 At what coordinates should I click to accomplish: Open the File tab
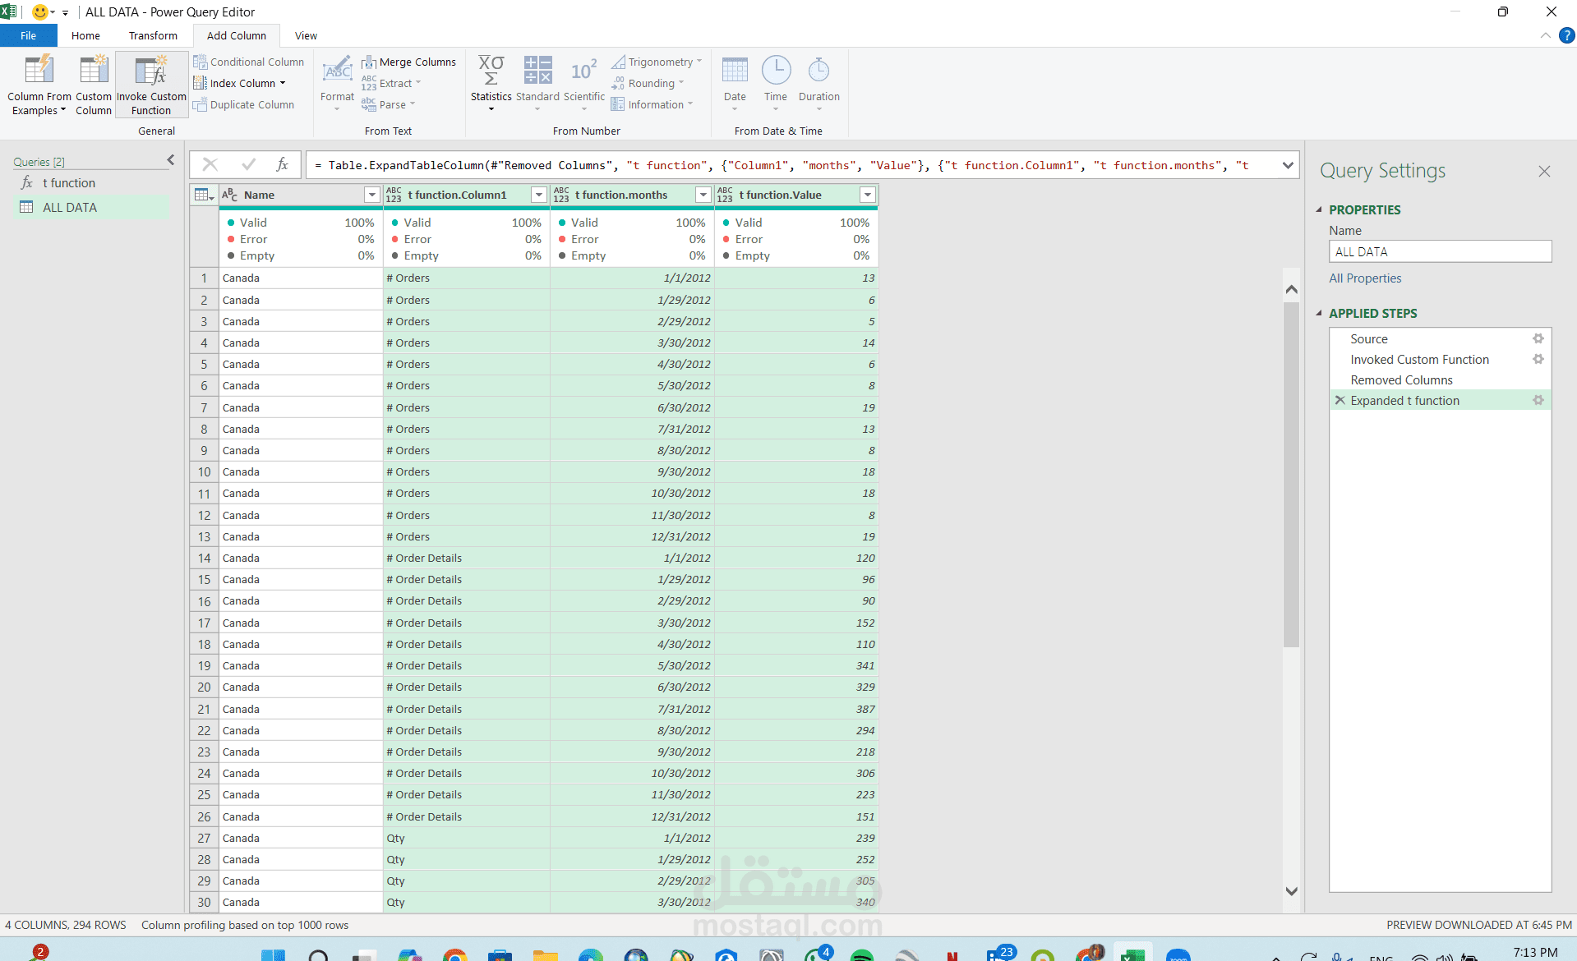[x=29, y=35]
